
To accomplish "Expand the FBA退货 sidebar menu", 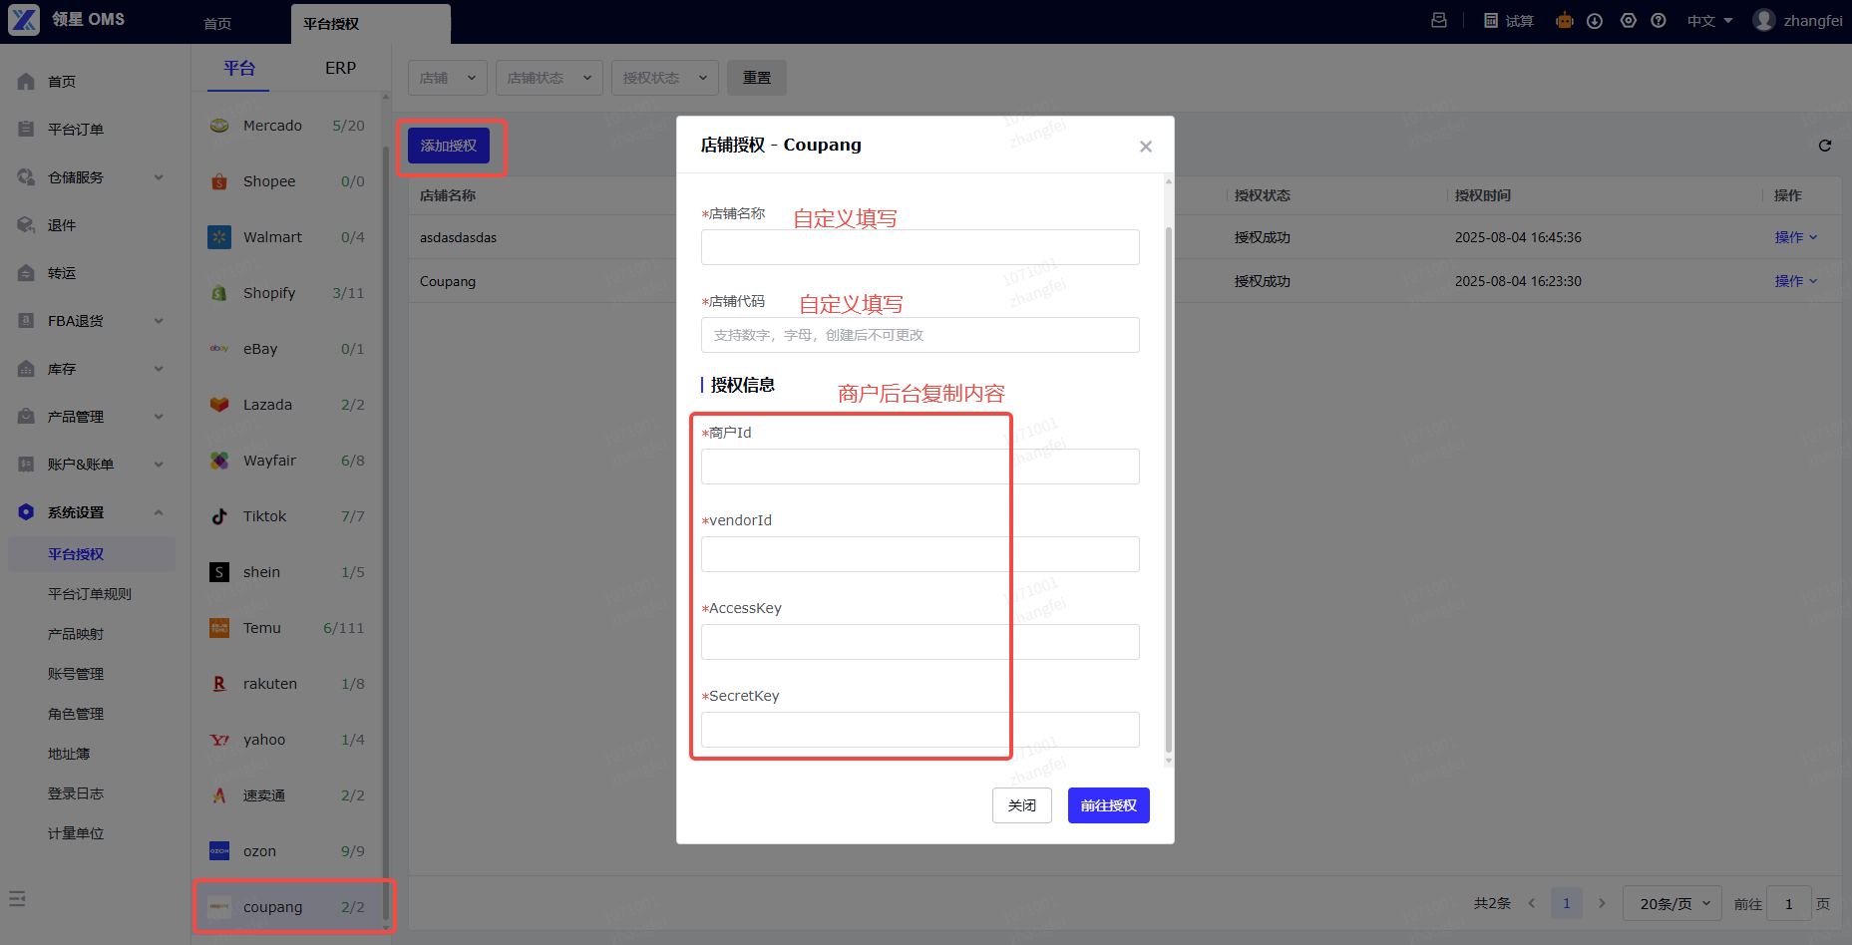I will click(x=90, y=321).
